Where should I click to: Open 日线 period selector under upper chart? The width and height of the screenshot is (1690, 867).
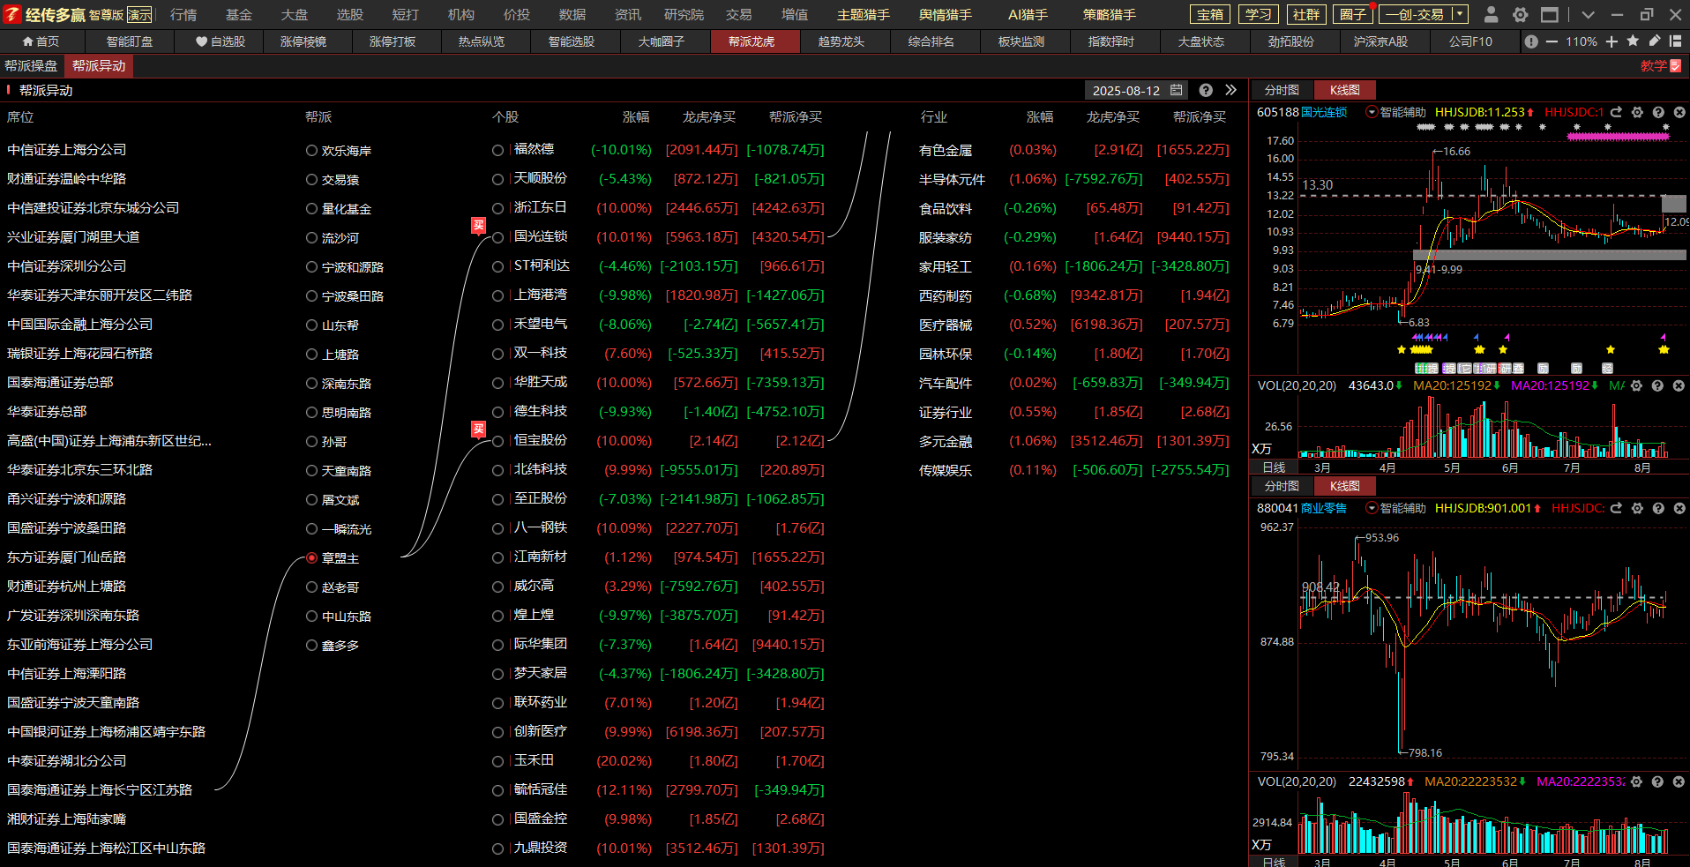(x=1274, y=467)
